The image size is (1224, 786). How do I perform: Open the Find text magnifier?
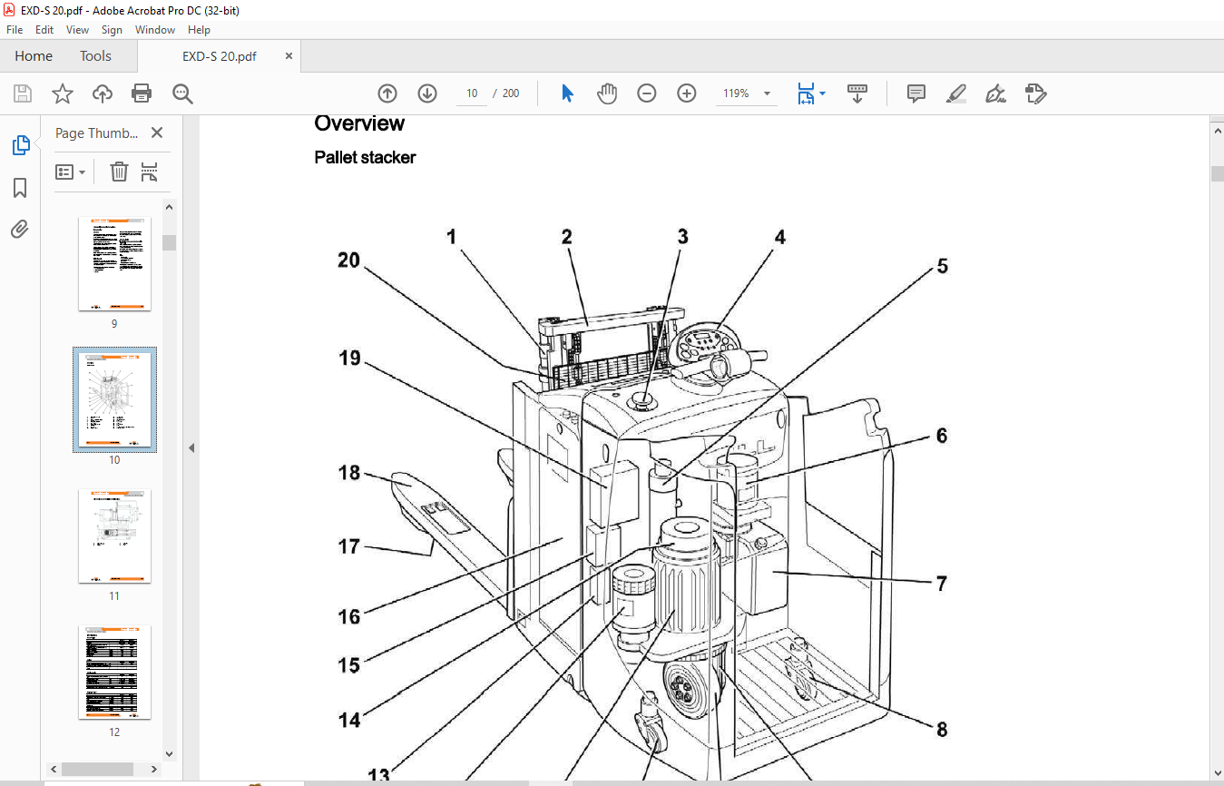[182, 93]
